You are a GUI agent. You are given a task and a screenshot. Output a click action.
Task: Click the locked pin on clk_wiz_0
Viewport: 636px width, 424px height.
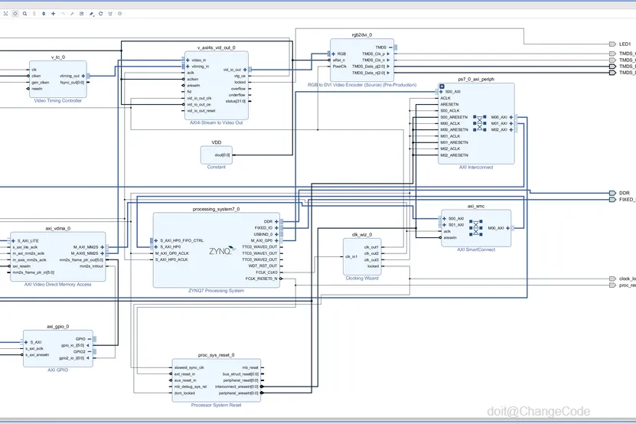[373, 266]
